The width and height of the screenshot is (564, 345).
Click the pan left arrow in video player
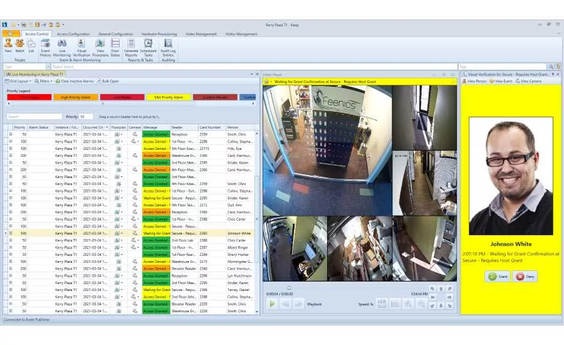432,297
